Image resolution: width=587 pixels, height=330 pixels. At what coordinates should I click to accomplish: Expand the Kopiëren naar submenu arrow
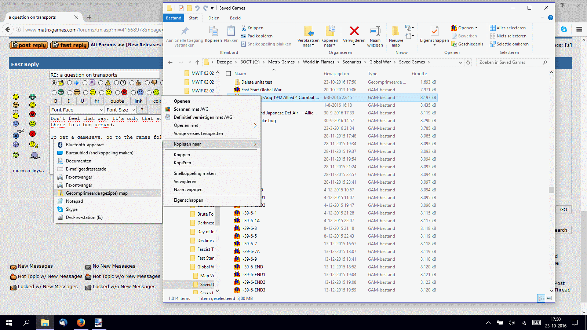tap(255, 144)
